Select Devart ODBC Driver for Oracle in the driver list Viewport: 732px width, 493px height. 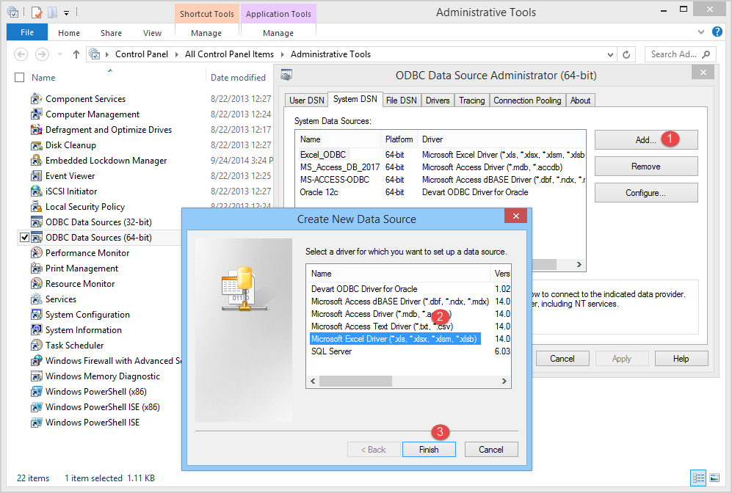tap(408, 289)
